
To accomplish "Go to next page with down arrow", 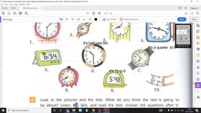I will click(x=99, y=13).
